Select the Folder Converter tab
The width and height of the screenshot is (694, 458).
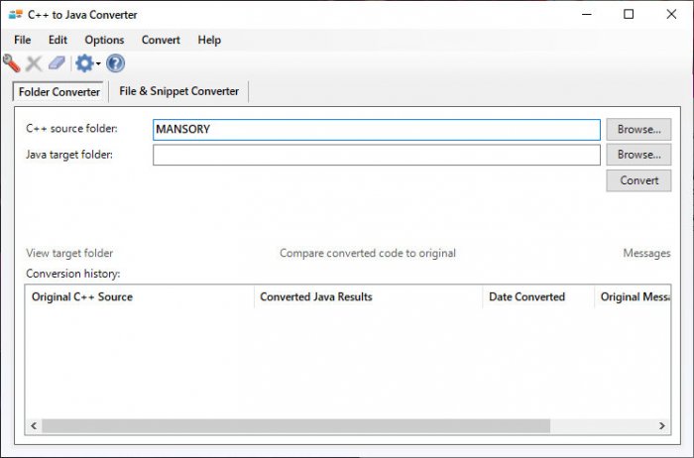click(59, 91)
